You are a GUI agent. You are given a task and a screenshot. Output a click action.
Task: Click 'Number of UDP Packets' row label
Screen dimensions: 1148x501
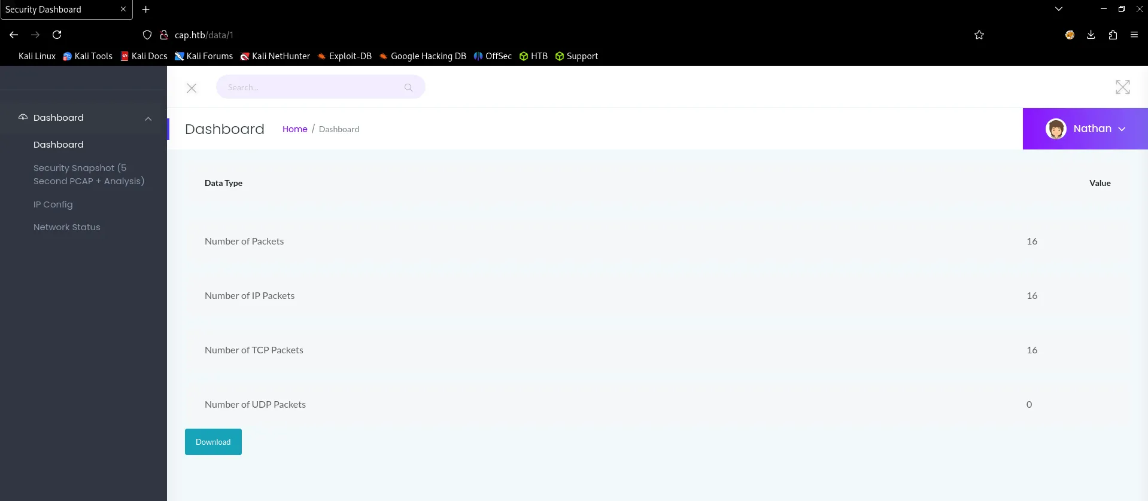(x=255, y=405)
